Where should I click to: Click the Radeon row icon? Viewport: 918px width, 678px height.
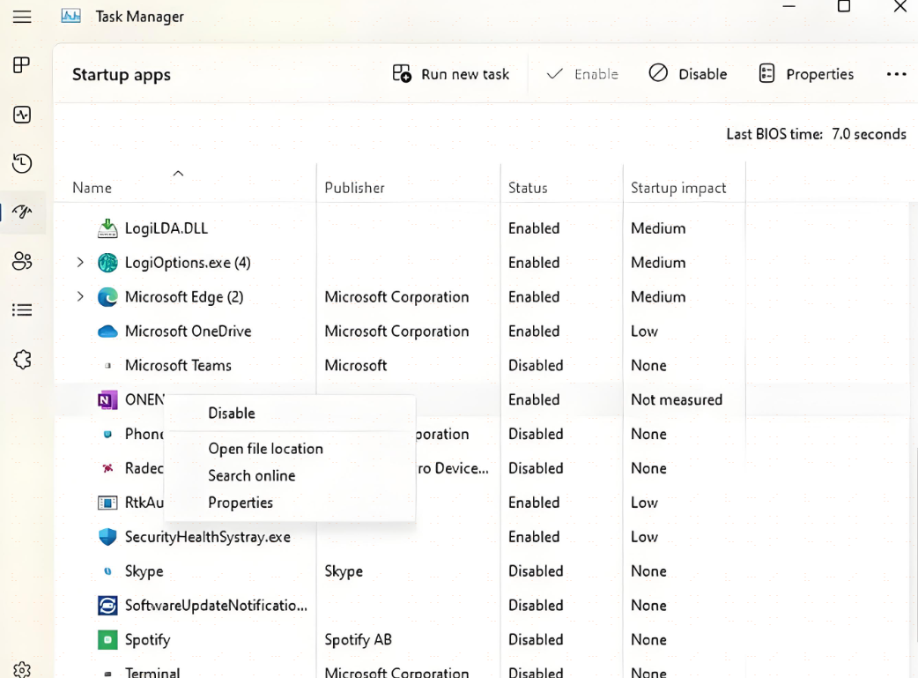(x=107, y=468)
